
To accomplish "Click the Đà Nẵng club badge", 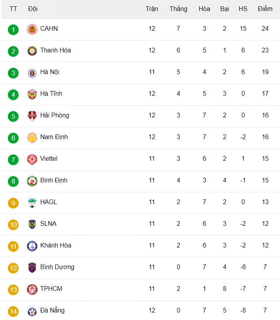I will tap(32, 311).
